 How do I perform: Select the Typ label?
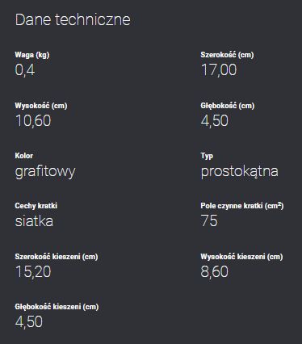(x=207, y=156)
